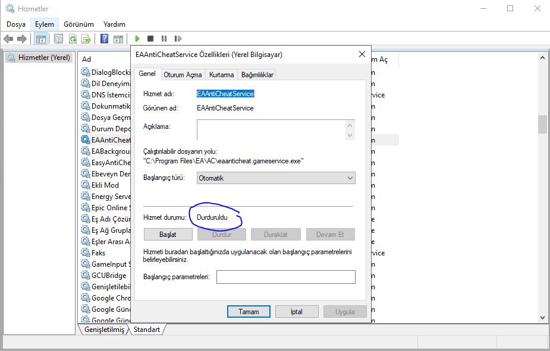Switch to the Oturum Açma tab
Viewport: 550px width, 351px height.
(183, 75)
